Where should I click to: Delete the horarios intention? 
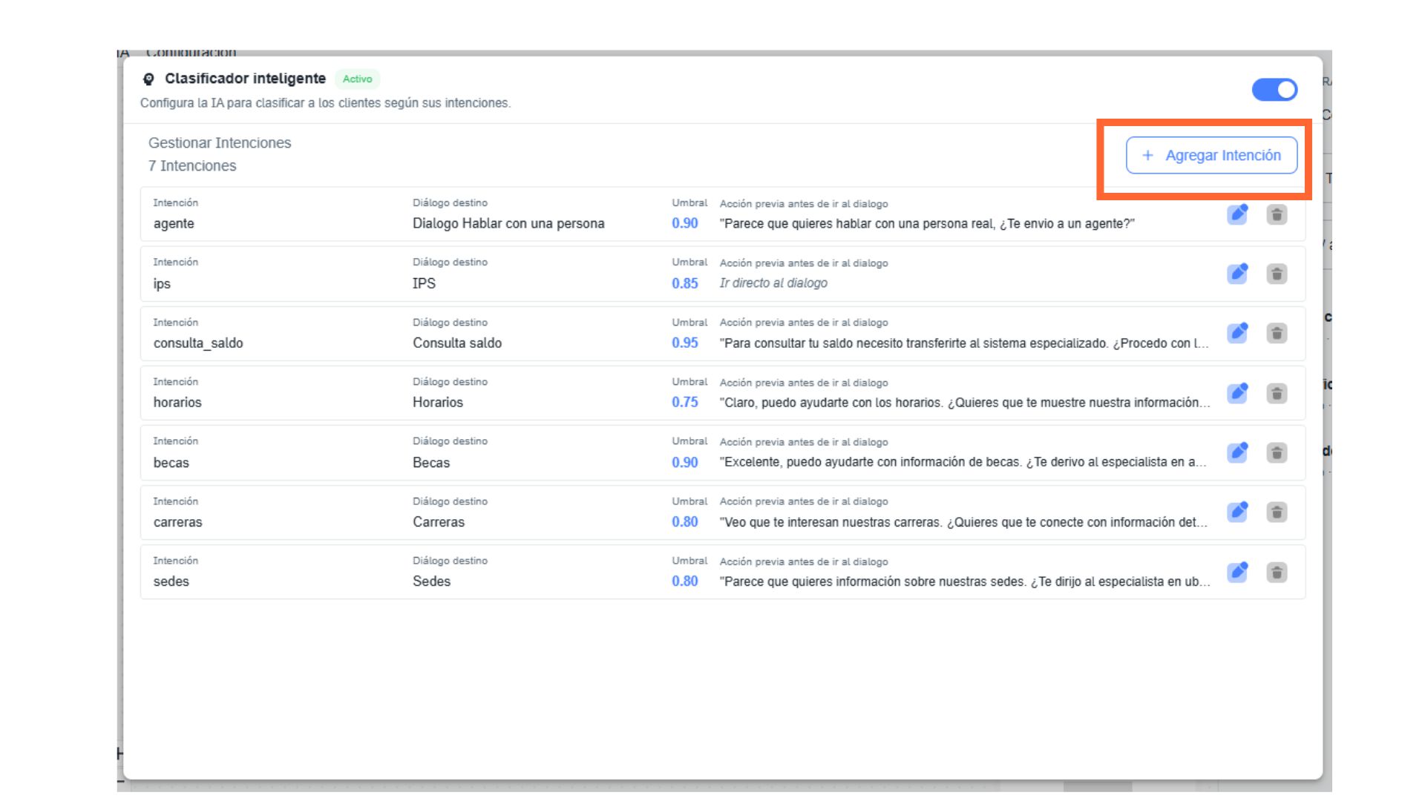[x=1277, y=393]
